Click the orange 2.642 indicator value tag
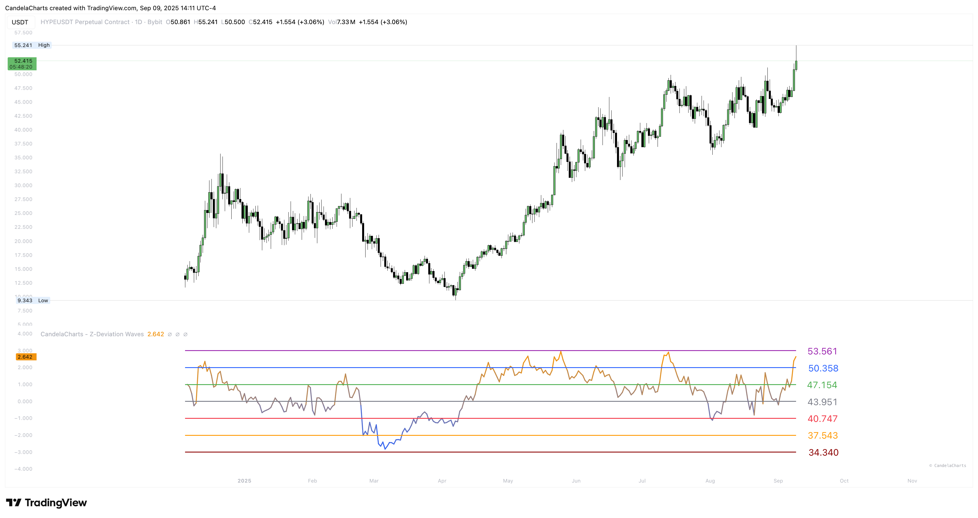Viewport: 978px width, 518px height. [26, 357]
